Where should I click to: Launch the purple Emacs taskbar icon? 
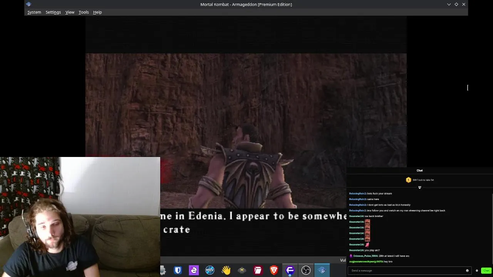click(194, 270)
